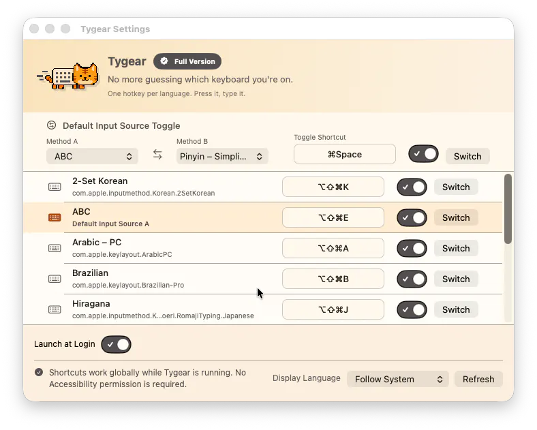This screenshot has height=430, width=537.
Task: Click the ⌥⇧⌘A shortcut field for Arabic
Action: 333,248
